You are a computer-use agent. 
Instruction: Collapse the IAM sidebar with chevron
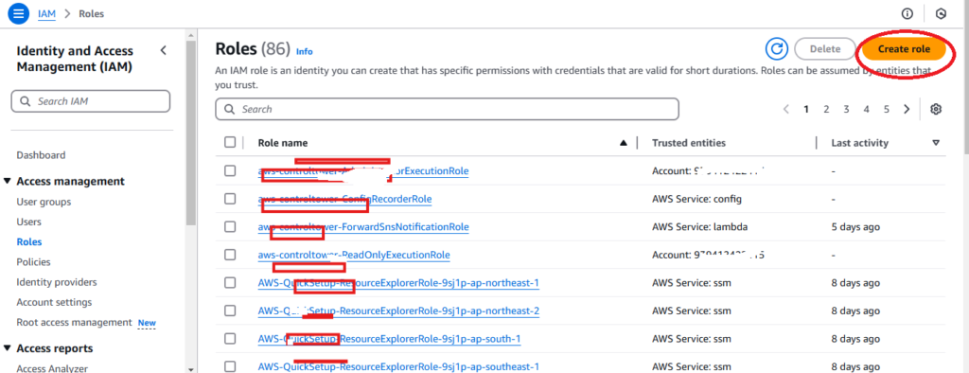(x=163, y=51)
